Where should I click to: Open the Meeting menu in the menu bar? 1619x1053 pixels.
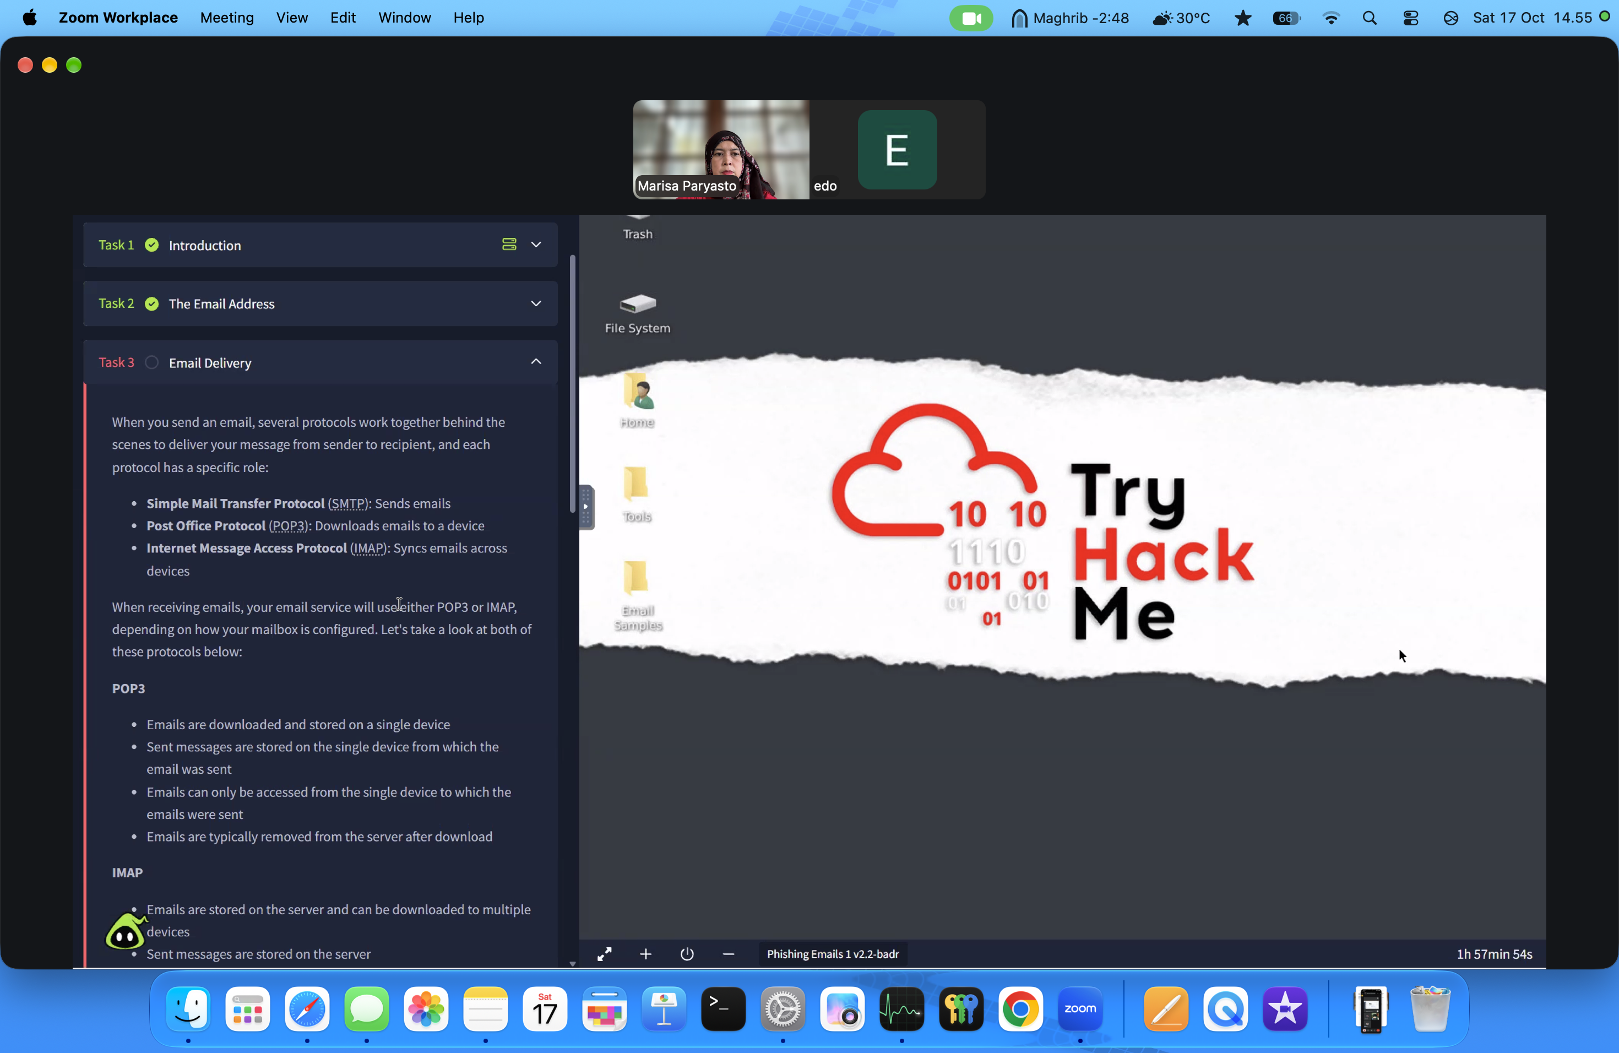[226, 18]
